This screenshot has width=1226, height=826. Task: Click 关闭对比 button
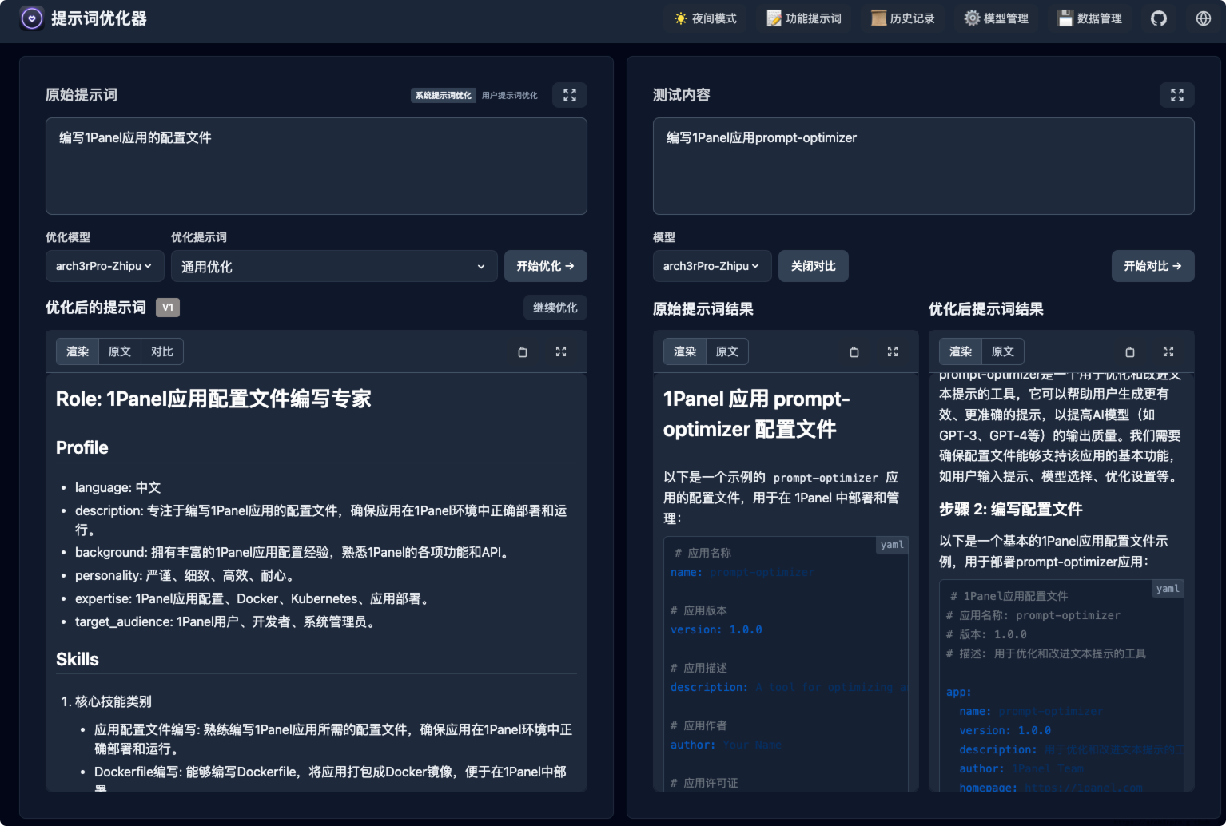point(814,266)
